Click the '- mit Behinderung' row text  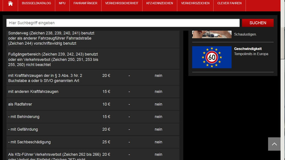[x=24, y=117]
